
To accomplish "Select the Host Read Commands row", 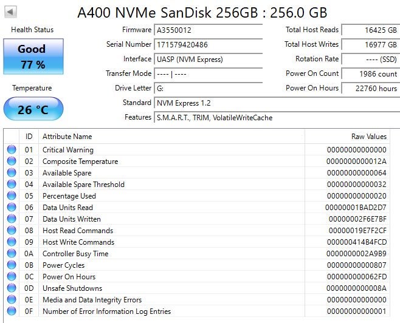I will (197, 230).
